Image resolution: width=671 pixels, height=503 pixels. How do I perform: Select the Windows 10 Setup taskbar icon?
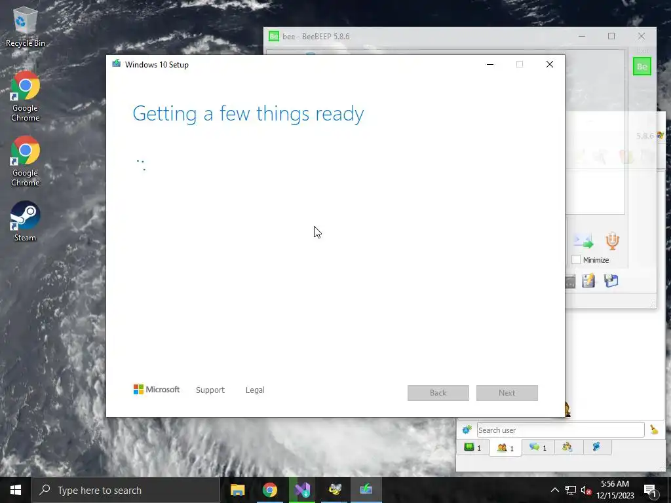[x=366, y=490]
